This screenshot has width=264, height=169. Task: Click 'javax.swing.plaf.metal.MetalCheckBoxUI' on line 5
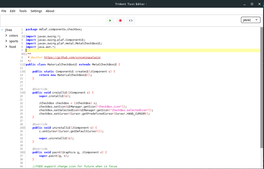tap(70, 43)
